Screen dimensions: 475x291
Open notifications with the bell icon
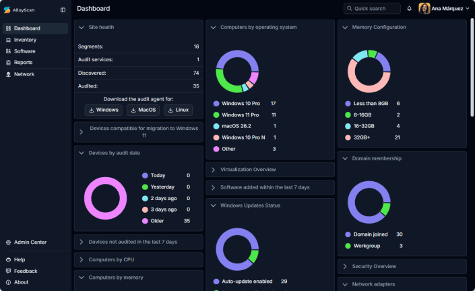409,9
